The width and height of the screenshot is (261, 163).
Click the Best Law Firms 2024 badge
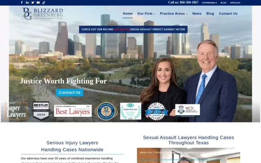pyautogui.click(x=41, y=111)
